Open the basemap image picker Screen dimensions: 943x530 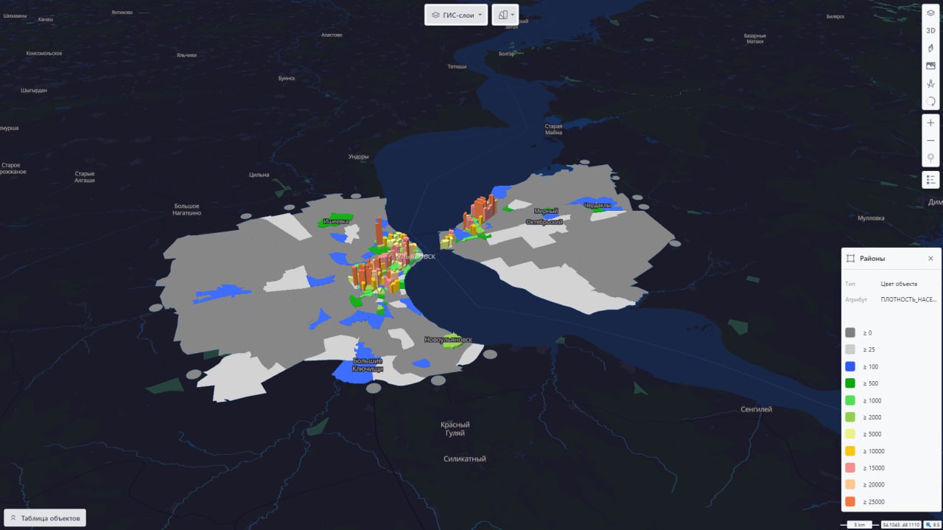click(x=930, y=66)
